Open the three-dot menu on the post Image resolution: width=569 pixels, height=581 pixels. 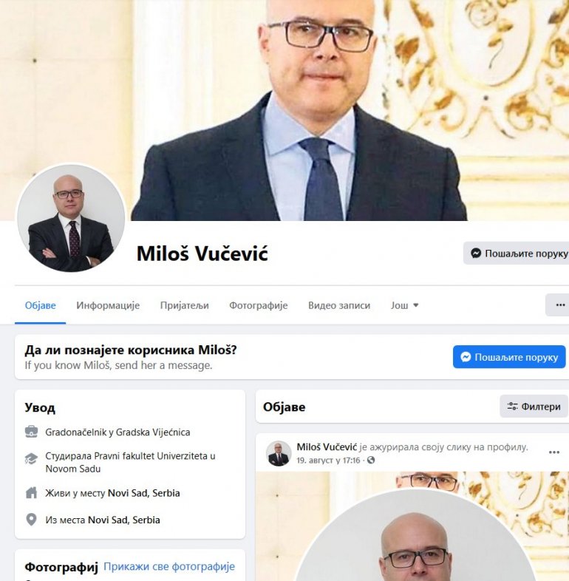(x=554, y=452)
